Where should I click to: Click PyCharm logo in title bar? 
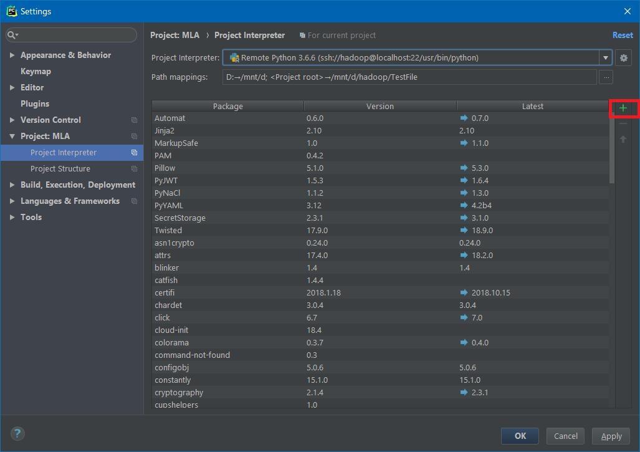click(11, 11)
